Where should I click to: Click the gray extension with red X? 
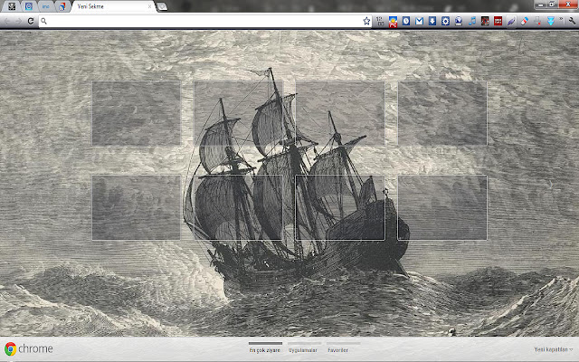point(537,21)
